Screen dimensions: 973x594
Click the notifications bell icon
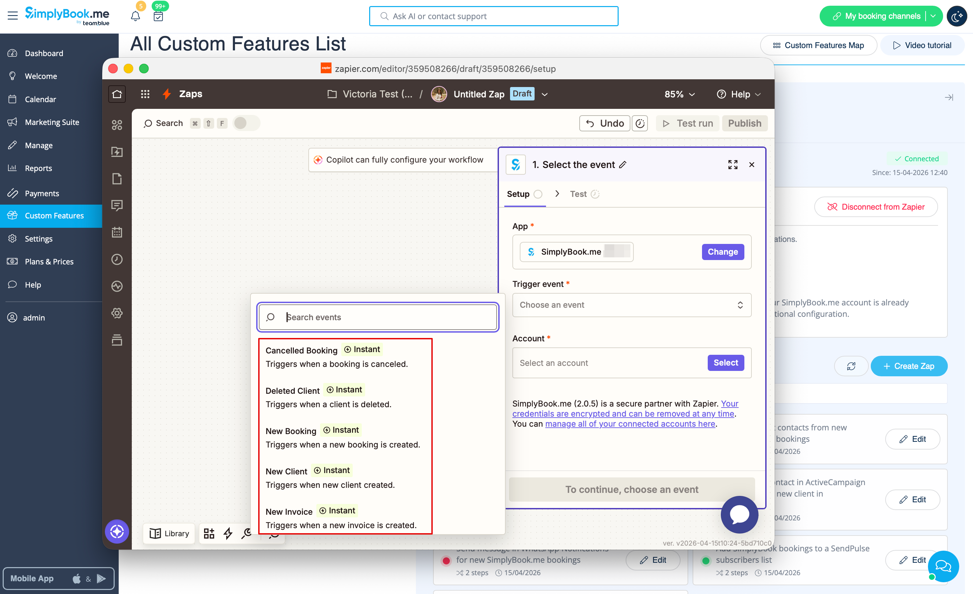(x=135, y=16)
